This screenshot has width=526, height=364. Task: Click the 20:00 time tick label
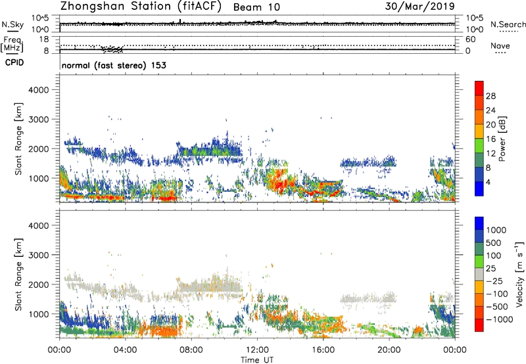(x=389, y=350)
